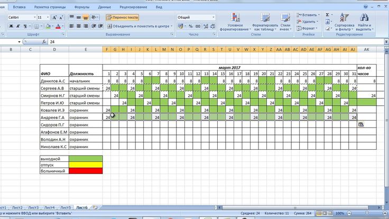Open the Формат cells menu
Viewport: 389px width, 219px height.
[307, 29]
